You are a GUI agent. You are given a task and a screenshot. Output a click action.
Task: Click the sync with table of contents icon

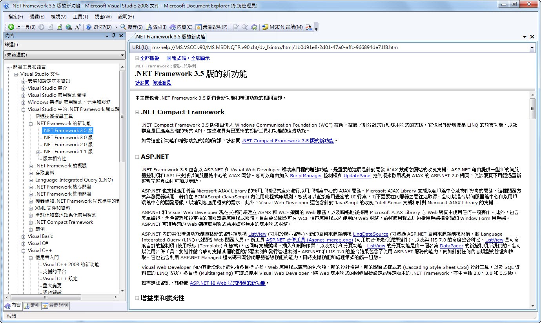[254, 27]
